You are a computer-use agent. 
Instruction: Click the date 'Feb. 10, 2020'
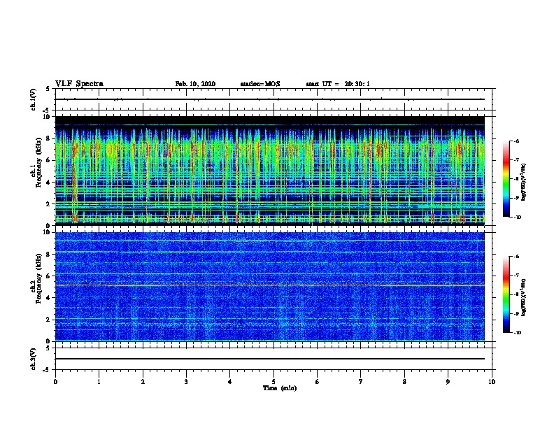195,84
